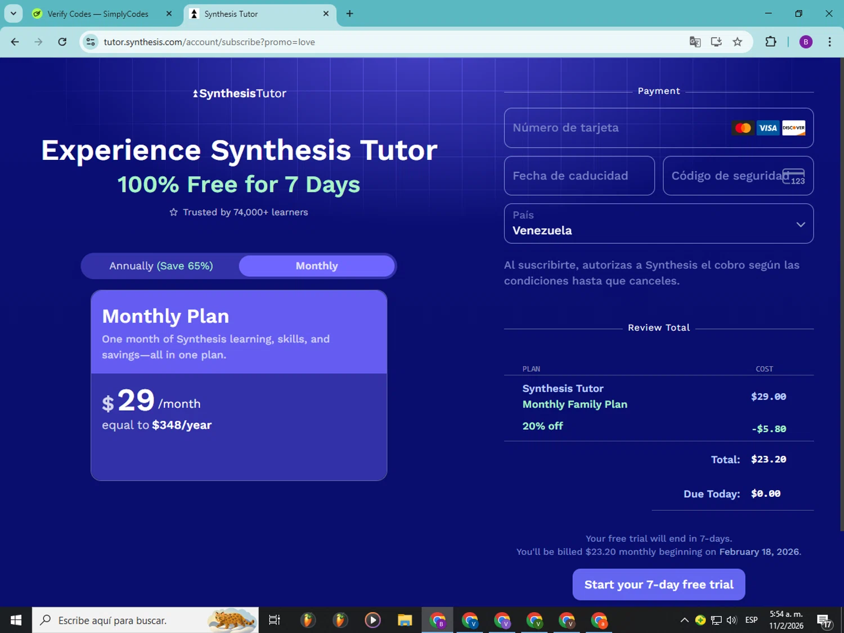Click the Monthly Family Plan text

574,405
